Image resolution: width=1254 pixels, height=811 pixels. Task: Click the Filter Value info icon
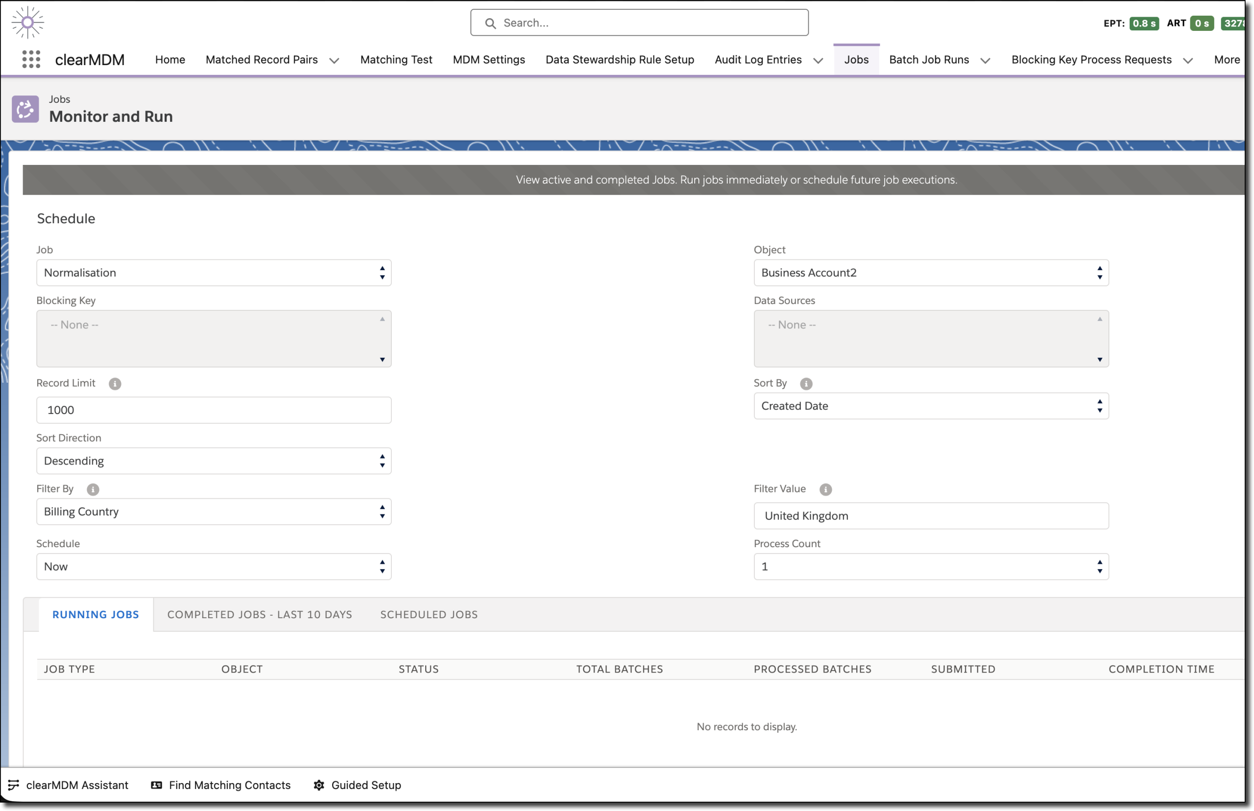coord(825,489)
